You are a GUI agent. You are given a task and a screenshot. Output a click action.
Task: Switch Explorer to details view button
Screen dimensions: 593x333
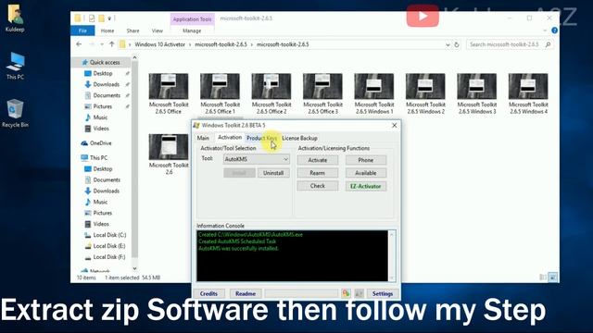543,277
